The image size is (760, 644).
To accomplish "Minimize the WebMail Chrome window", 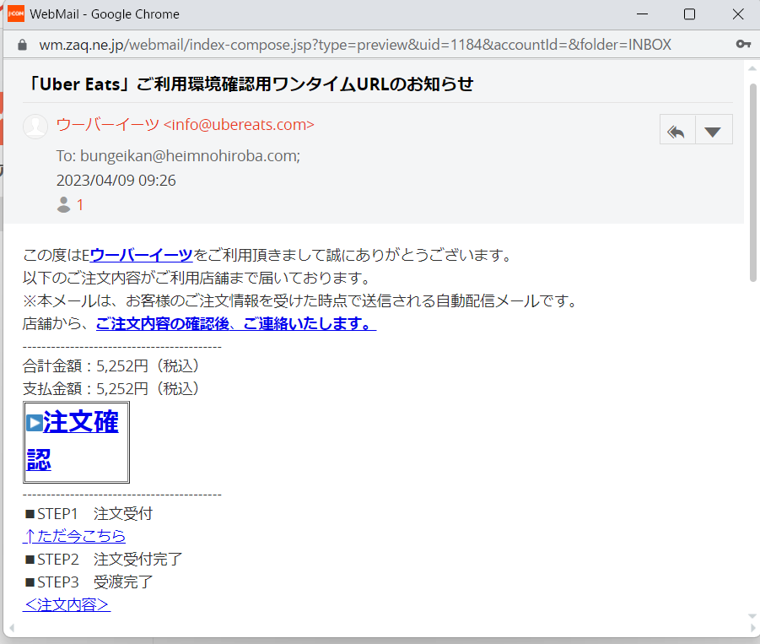I will [642, 14].
